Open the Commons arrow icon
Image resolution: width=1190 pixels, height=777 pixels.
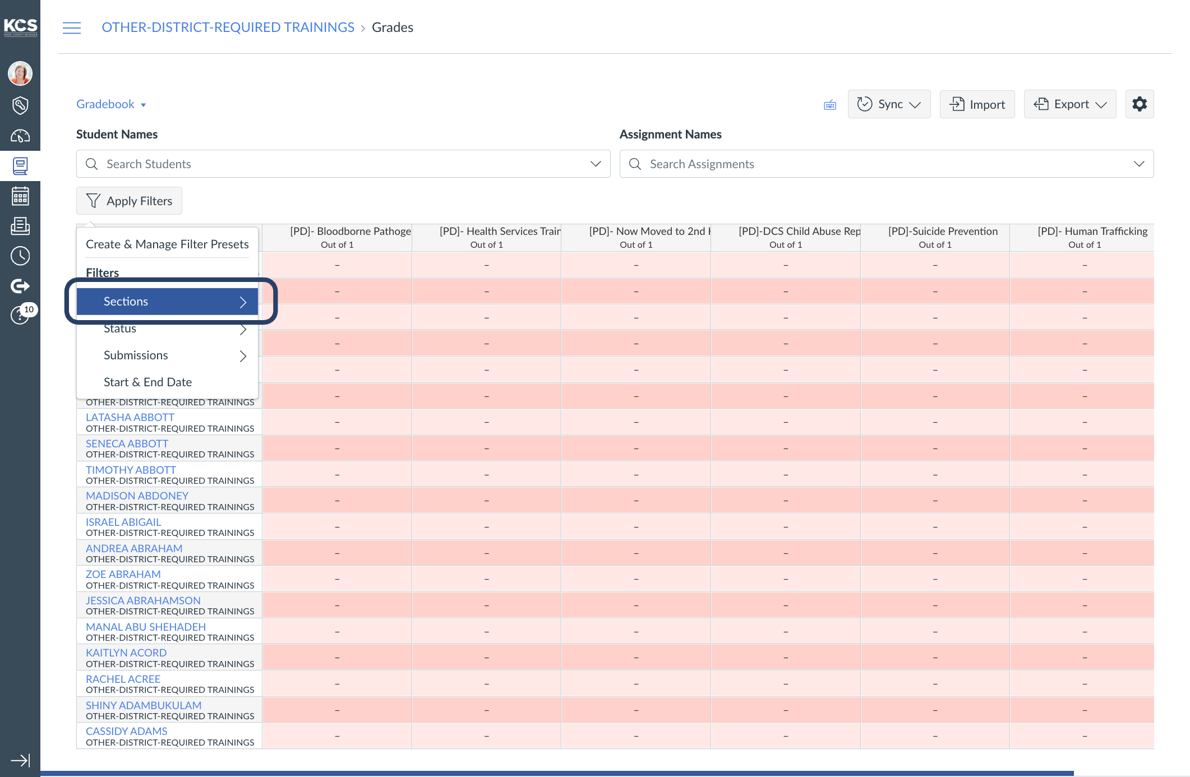pyautogui.click(x=20, y=286)
